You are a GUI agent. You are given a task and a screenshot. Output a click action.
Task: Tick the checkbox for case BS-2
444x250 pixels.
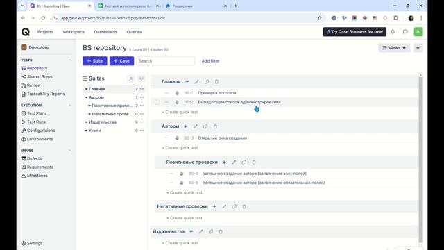(x=157, y=102)
